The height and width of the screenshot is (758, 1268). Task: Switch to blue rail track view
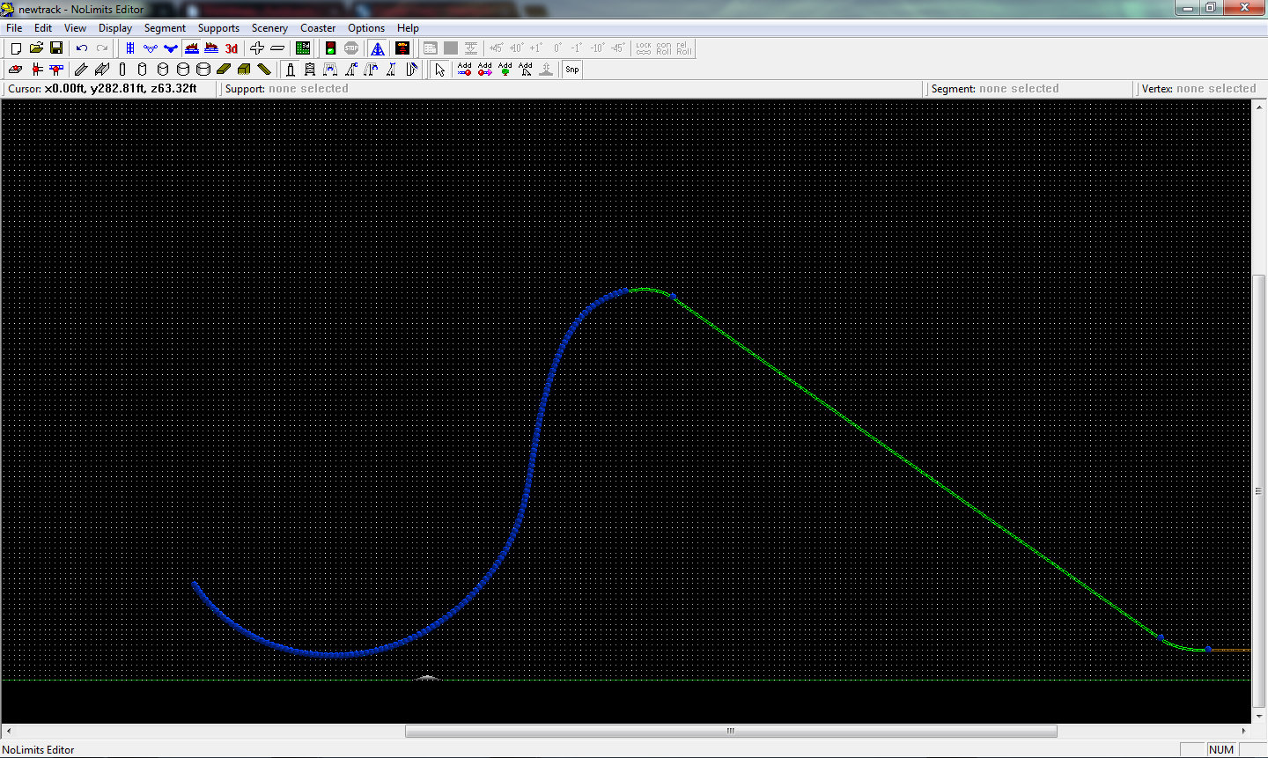coord(130,48)
